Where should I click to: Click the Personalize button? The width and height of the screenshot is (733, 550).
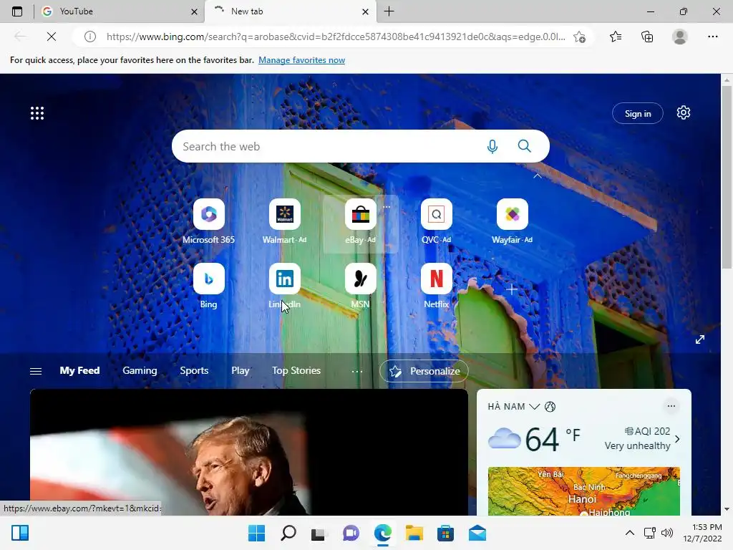[x=424, y=371]
